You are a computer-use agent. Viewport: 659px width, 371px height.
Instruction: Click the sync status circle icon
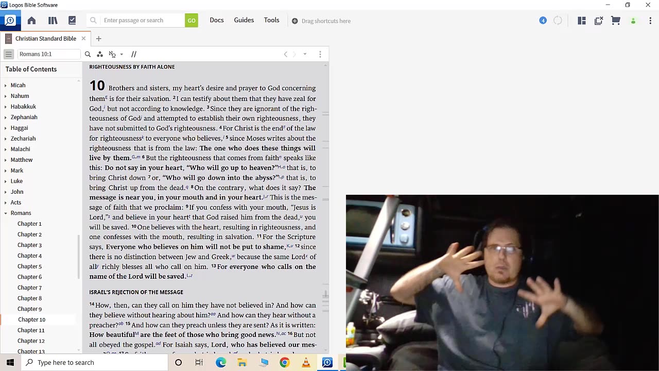[x=558, y=21]
